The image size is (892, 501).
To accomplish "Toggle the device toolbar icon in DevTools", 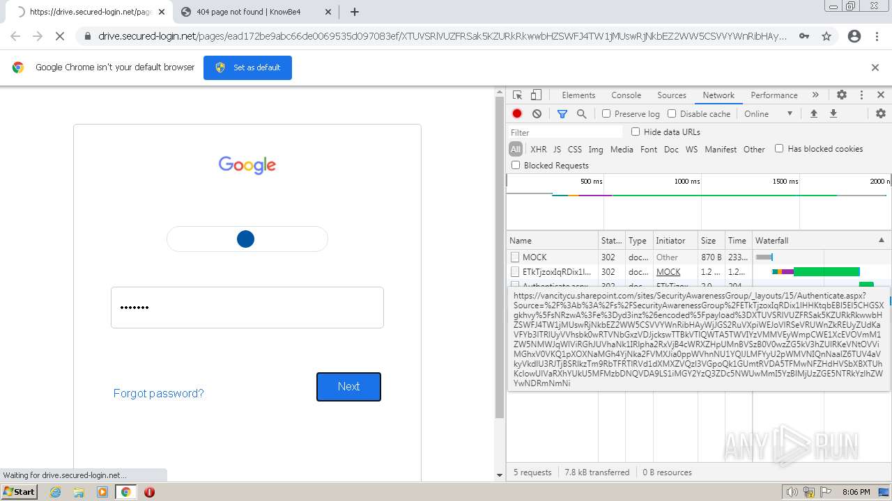I will (536, 95).
